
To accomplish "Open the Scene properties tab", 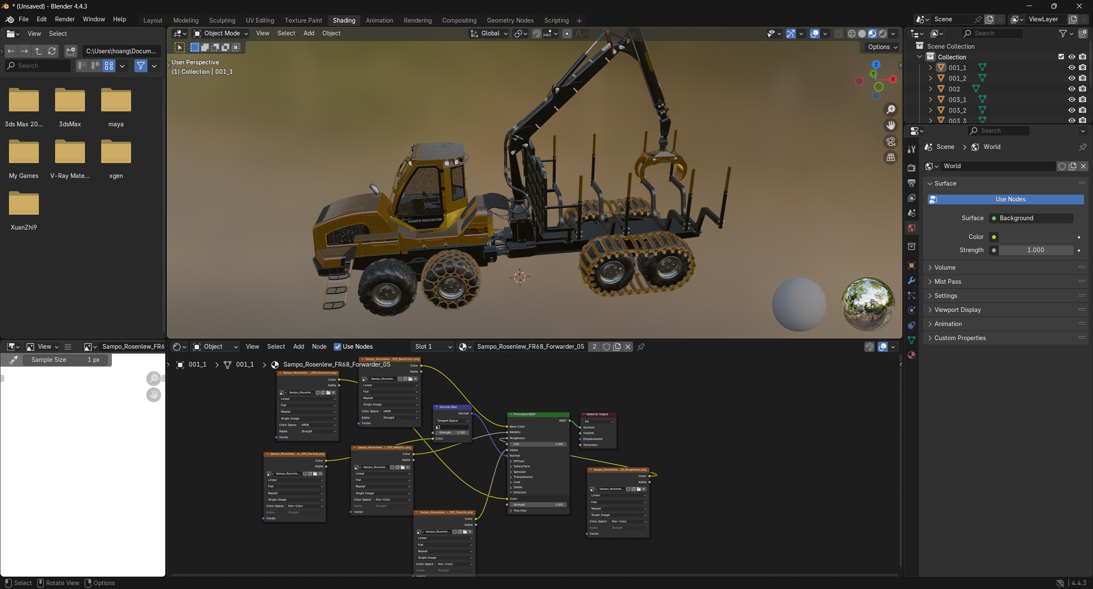I will click(x=912, y=213).
